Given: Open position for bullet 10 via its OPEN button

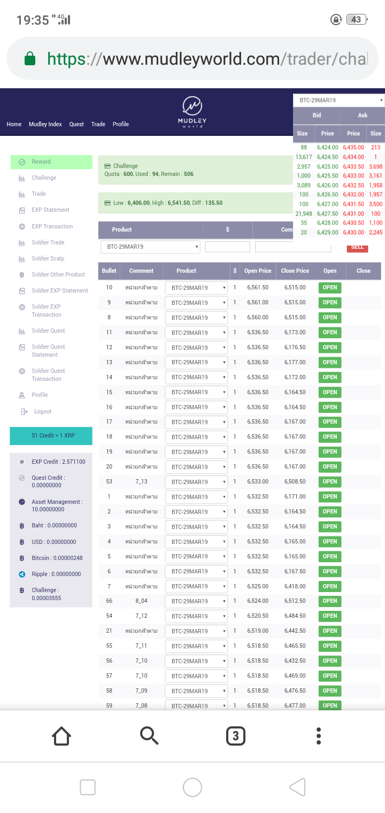Looking at the screenshot, I should [x=329, y=287].
